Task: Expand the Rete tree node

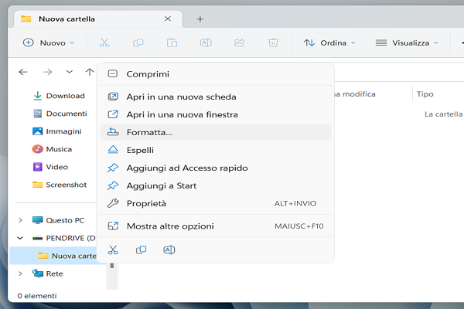Action: click(20, 273)
